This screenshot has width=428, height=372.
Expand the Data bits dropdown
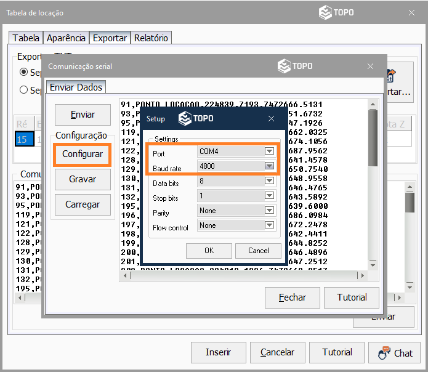click(269, 181)
